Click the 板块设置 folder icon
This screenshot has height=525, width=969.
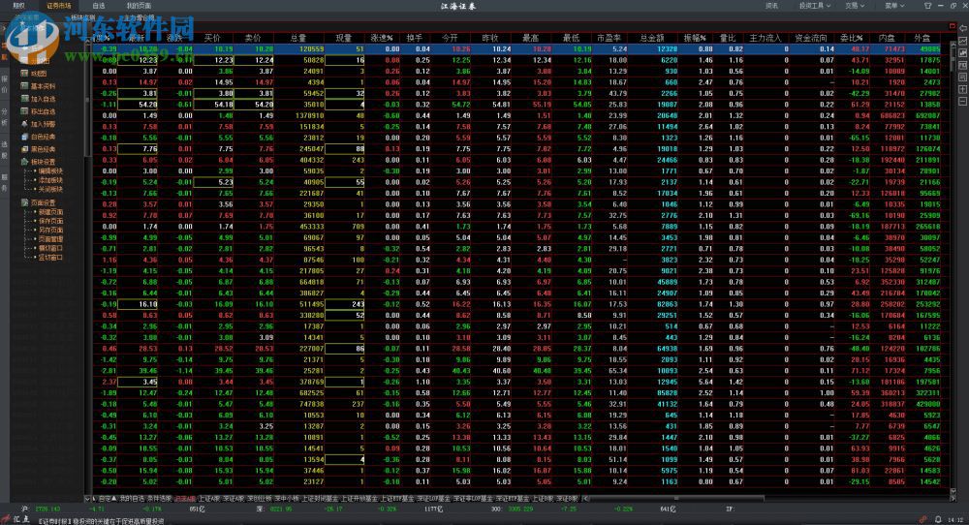pyautogui.click(x=25, y=162)
